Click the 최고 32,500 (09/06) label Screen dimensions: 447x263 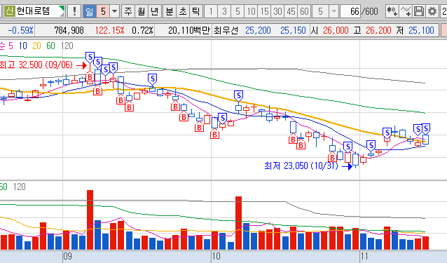(x=36, y=65)
